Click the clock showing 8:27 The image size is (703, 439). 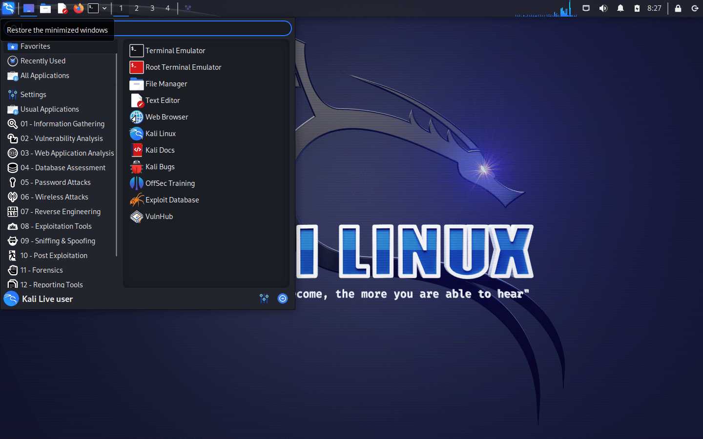[x=654, y=8]
